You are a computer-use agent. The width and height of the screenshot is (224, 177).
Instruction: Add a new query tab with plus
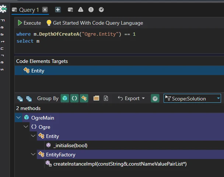coord(58,10)
